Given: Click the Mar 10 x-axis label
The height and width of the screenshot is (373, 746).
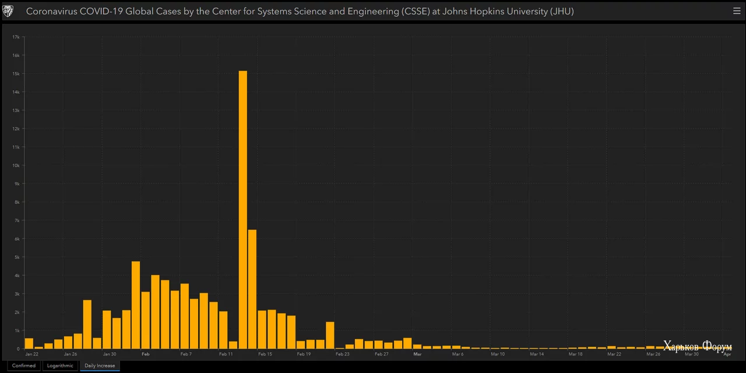Looking at the screenshot, I should (x=498, y=354).
